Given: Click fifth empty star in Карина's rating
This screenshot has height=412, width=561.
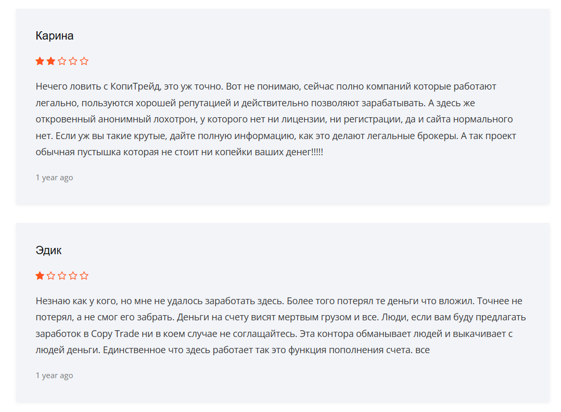Looking at the screenshot, I should point(84,61).
